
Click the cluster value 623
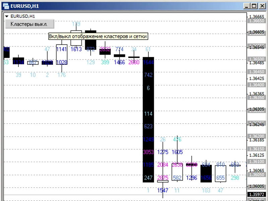(x=148, y=126)
